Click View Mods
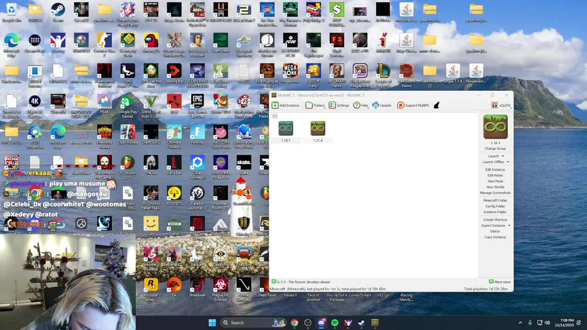Viewport: 587px width, 330px height. [x=495, y=181]
